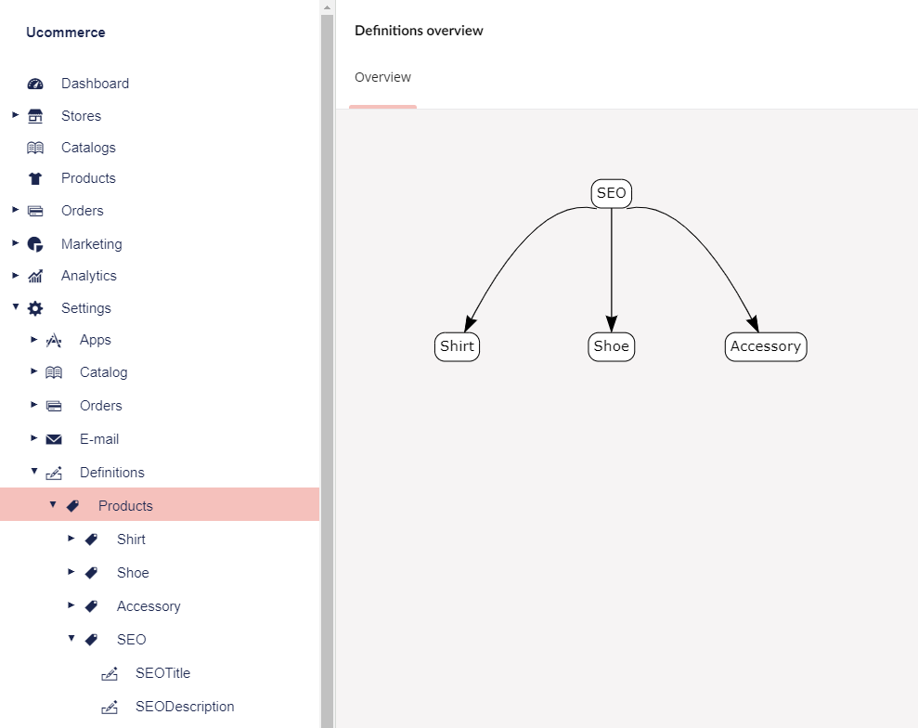Open the Catalogs menu item

88,148
